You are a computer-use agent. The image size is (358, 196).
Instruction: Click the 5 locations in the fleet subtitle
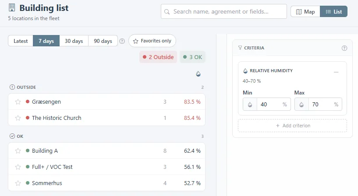click(34, 18)
